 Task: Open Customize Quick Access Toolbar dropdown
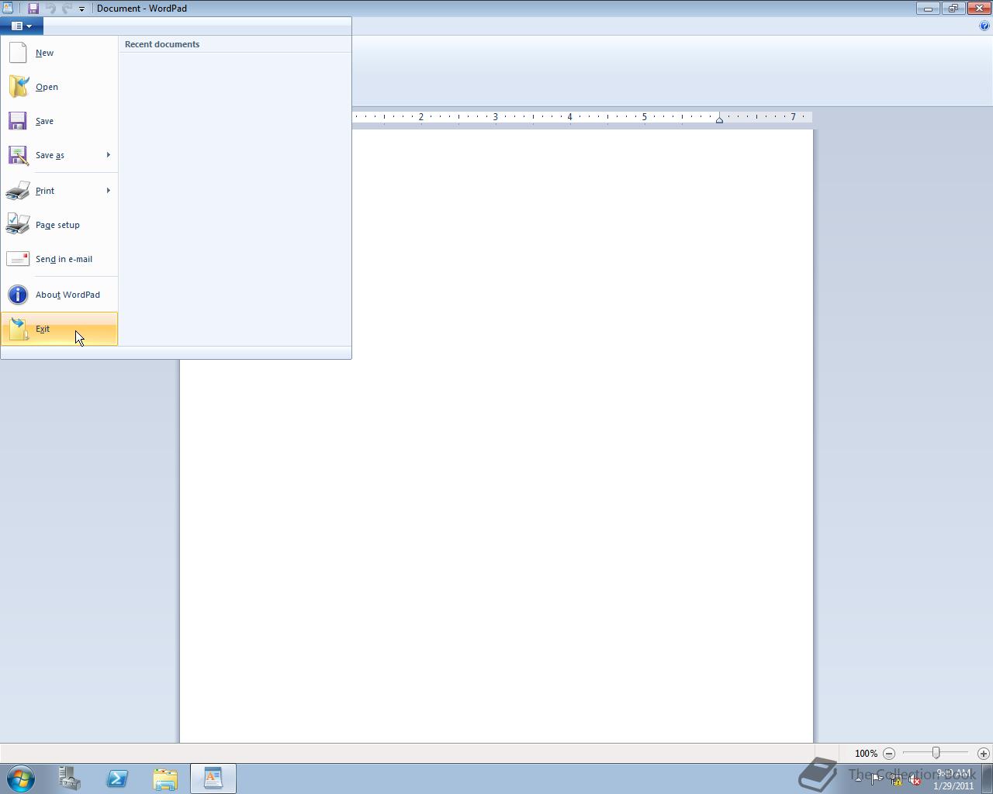(x=81, y=9)
